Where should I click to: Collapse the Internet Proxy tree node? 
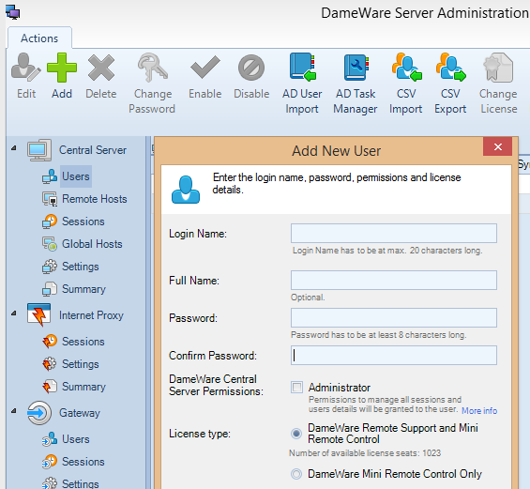coord(13,313)
